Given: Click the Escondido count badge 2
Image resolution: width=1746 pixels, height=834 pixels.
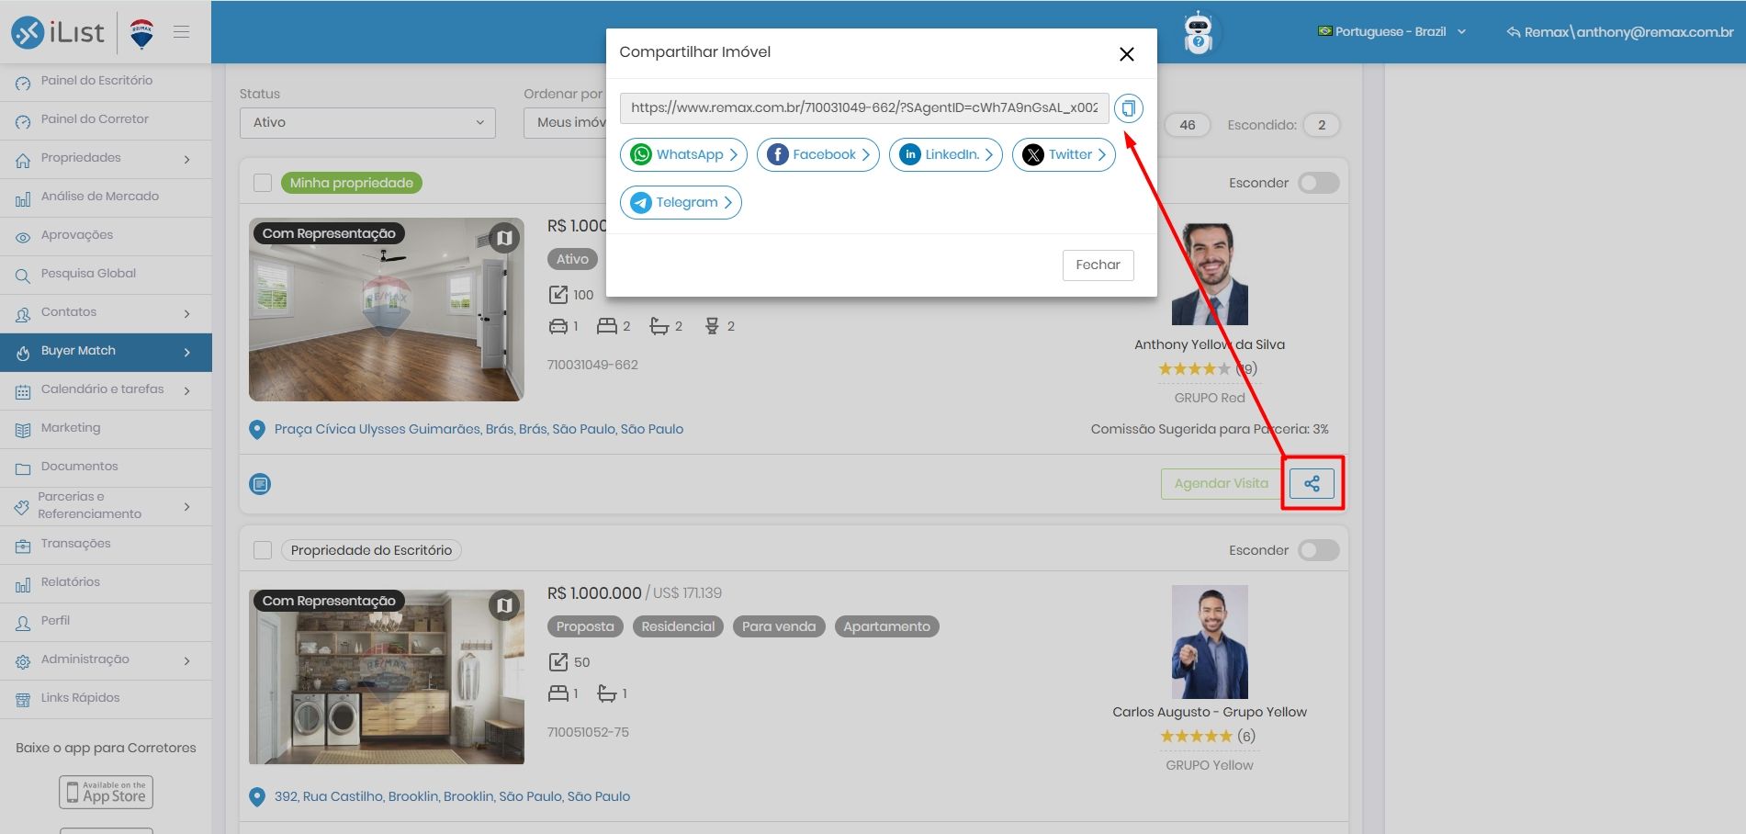Looking at the screenshot, I should coord(1322,125).
